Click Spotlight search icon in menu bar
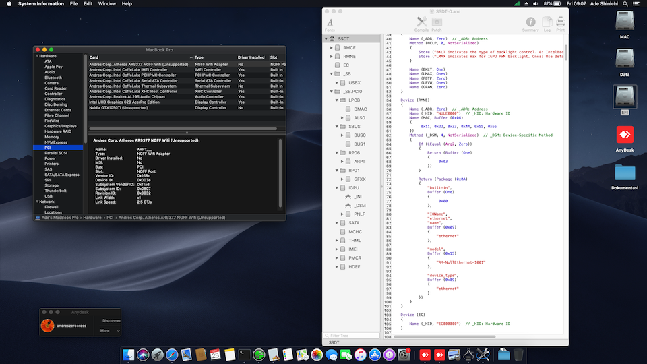Image resolution: width=647 pixels, height=364 pixels. coord(625,4)
